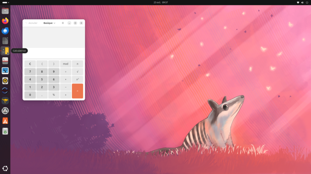Click the mod operator key
This screenshot has width=311, height=174.
click(66, 64)
